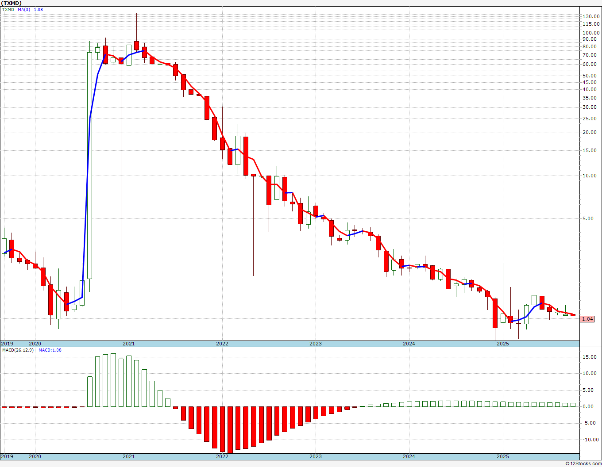Select the 2021 marker on the price time axis
Screen dimensions: 602x467
(128, 344)
